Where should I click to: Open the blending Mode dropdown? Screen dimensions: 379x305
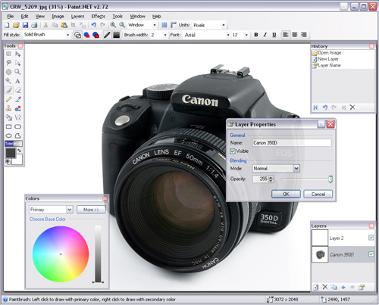296,168
